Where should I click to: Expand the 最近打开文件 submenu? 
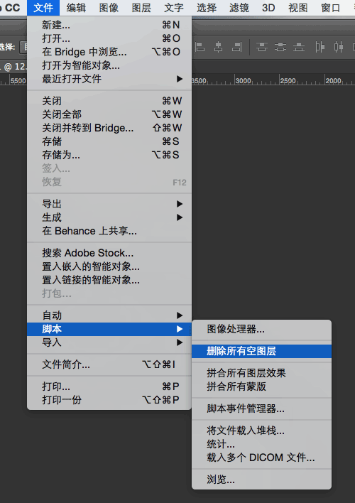pos(109,79)
